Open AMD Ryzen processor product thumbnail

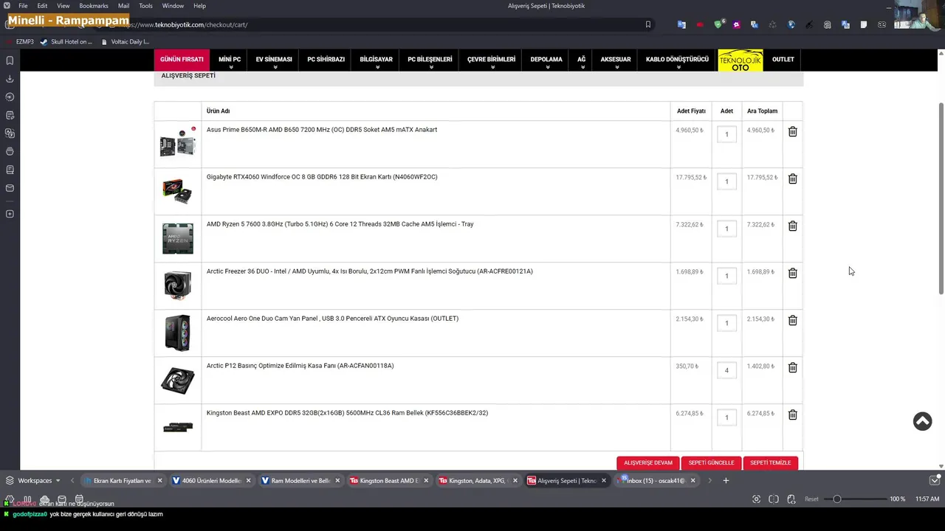pos(177,238)
